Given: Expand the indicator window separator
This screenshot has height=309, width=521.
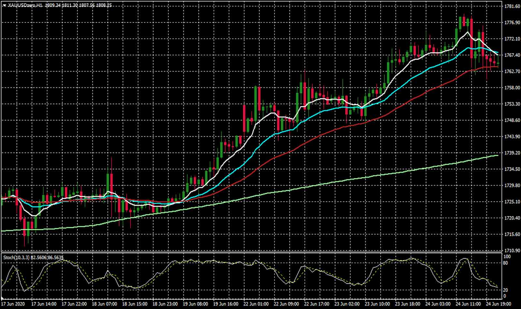Looking at the screenshot, I should [x=260, y=253].
